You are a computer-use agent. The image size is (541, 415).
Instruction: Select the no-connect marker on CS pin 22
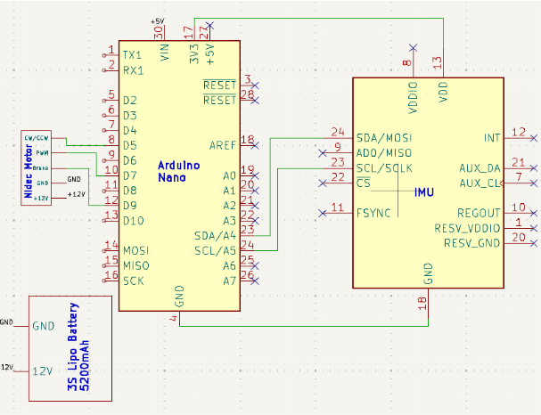point(323,183)
